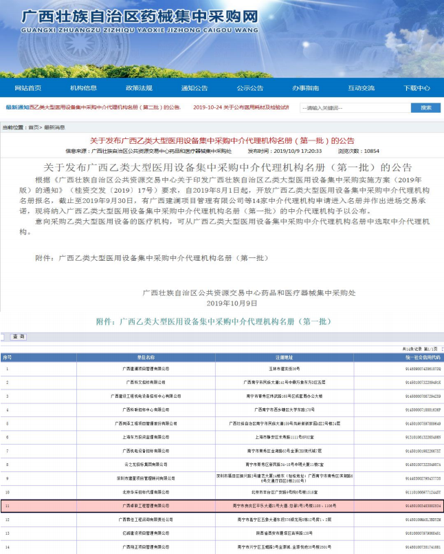Go to the 政策法规 section
The width and height of the screenshot is (444, 554).
(139, 88)
